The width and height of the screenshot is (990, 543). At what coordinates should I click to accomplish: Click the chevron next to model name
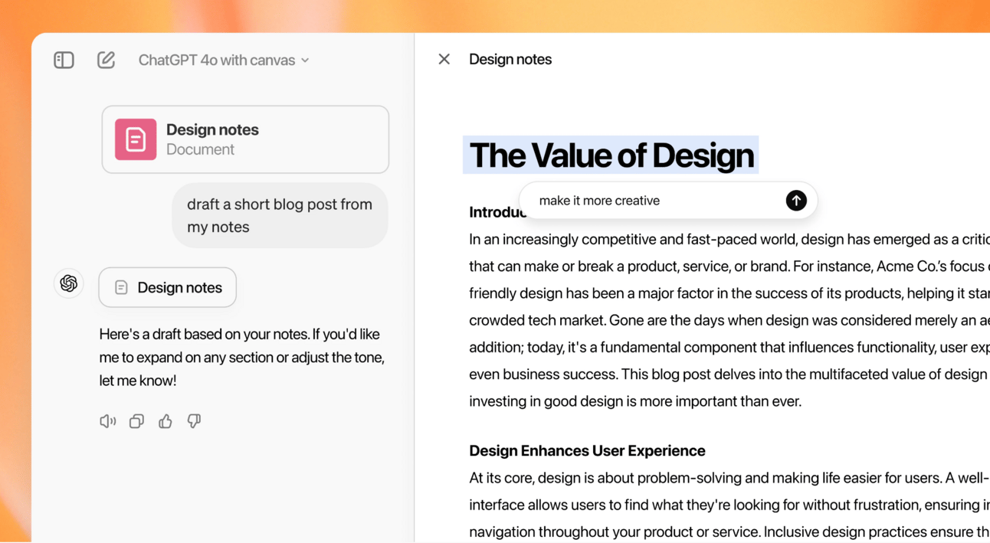coord(305,61)
